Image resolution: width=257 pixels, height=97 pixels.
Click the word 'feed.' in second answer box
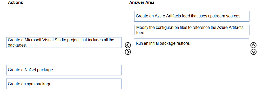tap(141, 33)
